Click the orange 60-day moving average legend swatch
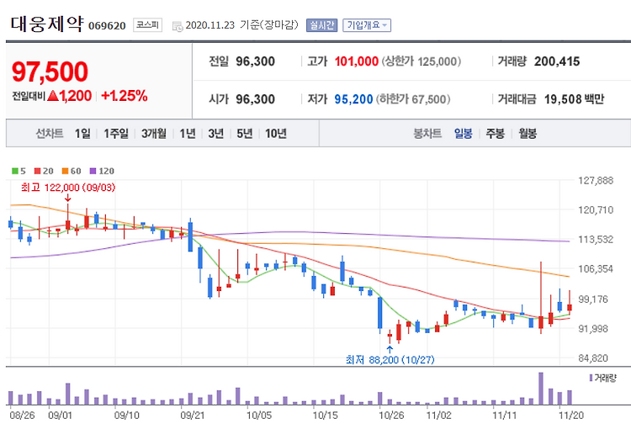This screenshot has width=631, height=429. click(x=65, y=171)
